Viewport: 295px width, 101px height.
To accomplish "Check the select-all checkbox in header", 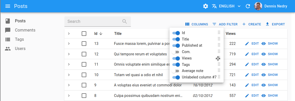I will click(84, 34).
